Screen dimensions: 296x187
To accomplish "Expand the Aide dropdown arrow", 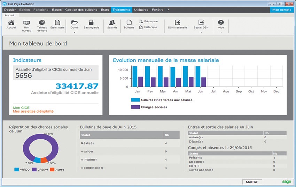I will coord(221,32).
